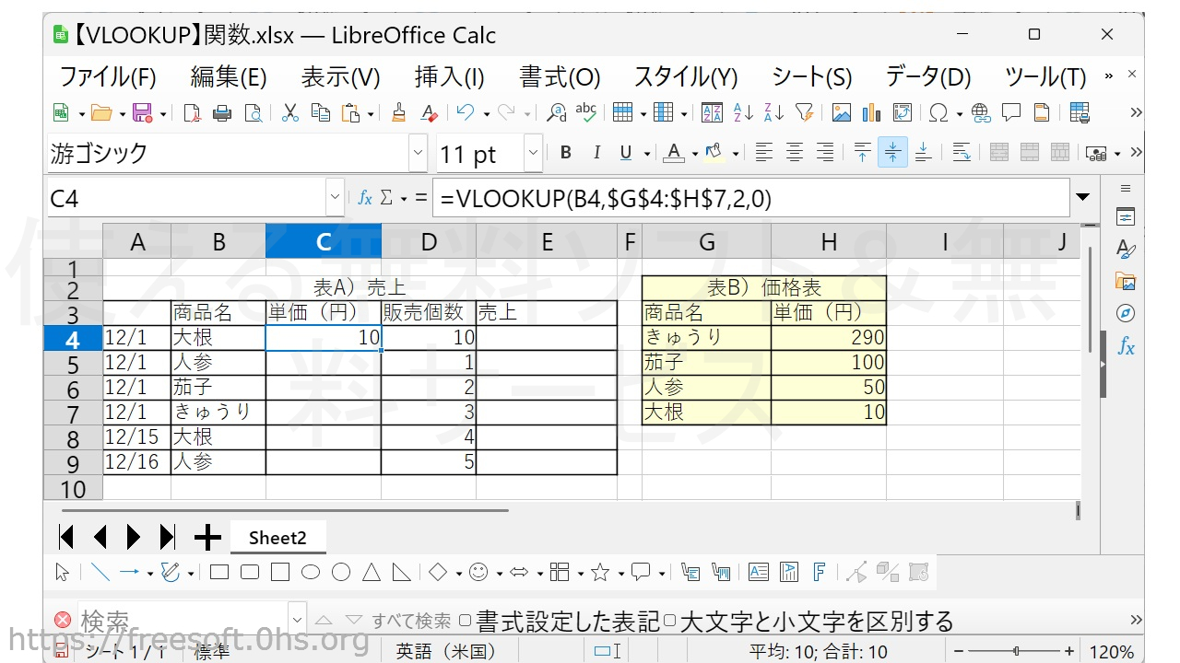Click the Sort Ascending icon
1180x663 pixels.
tap(742, 113)
